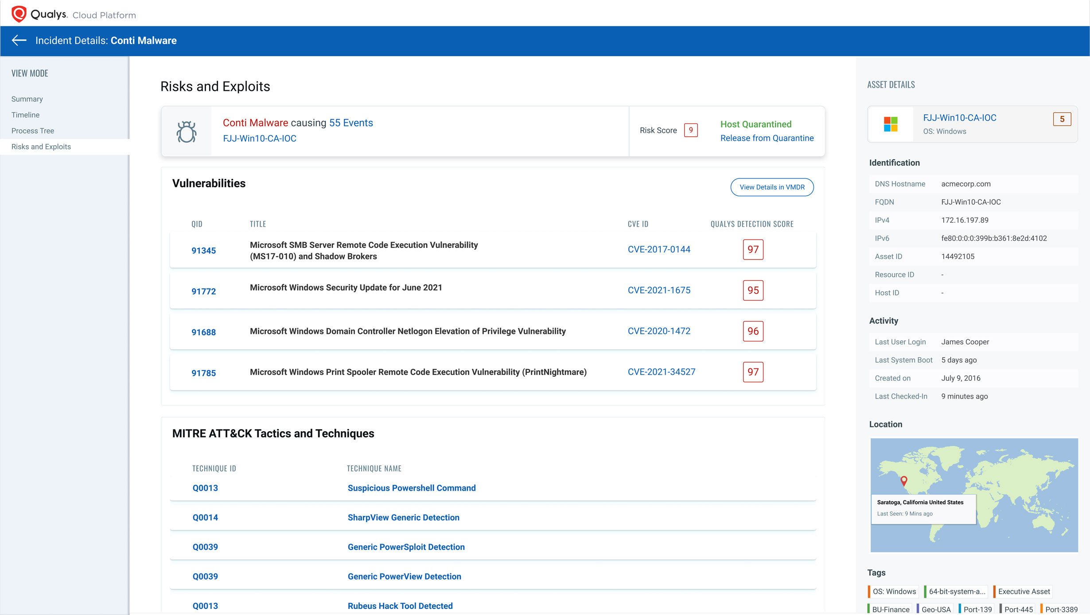Open QID 91345
1090x615 pixels.
coord(203,250)
